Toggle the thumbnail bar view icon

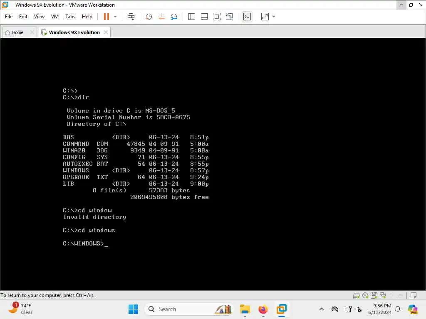pyautogui.click(x=204, y=17)
